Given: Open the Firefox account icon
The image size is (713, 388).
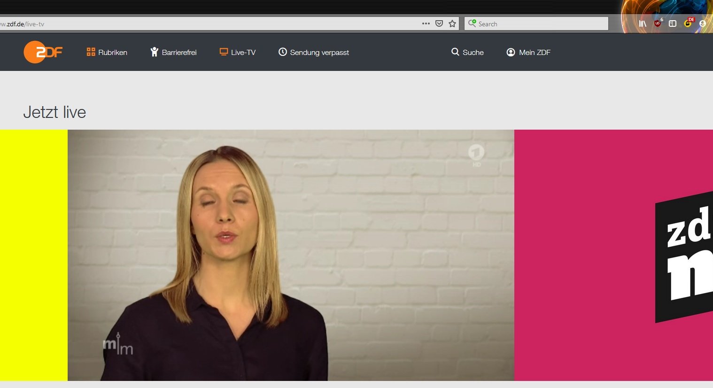Looking at the screenshot, I should click(703, 23).
